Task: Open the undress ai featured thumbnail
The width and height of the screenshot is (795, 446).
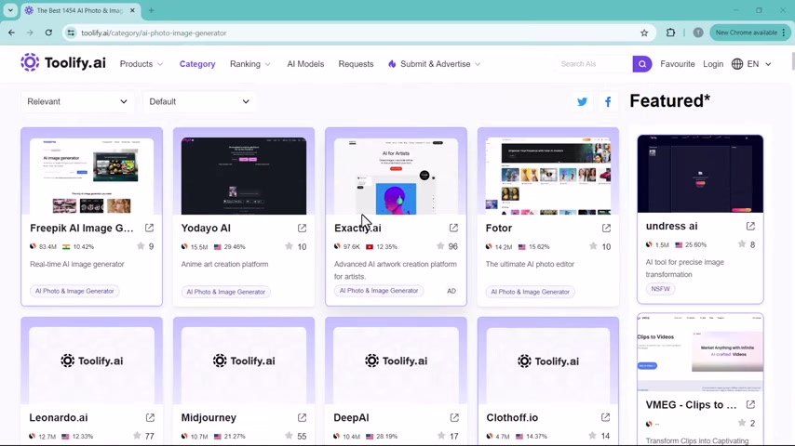Action: click(x=700, y=174)
